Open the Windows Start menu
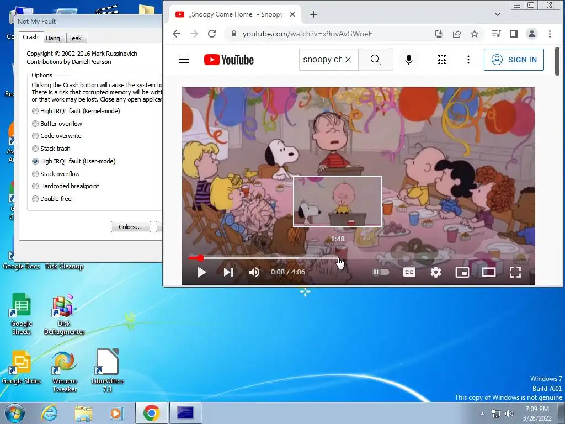This screenshot has height=424, width=565. pyautogui.click(x=15, y=413)
